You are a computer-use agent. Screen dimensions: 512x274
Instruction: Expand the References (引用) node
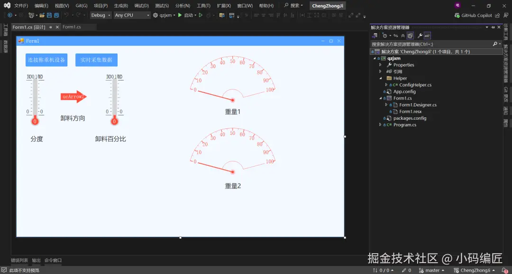[x=380, y=71]
